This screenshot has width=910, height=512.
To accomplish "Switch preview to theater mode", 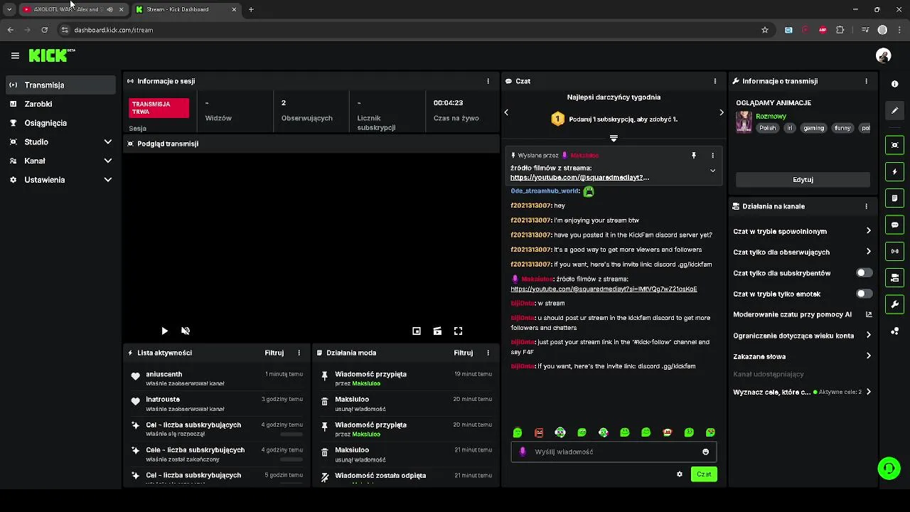I will 437,331.
